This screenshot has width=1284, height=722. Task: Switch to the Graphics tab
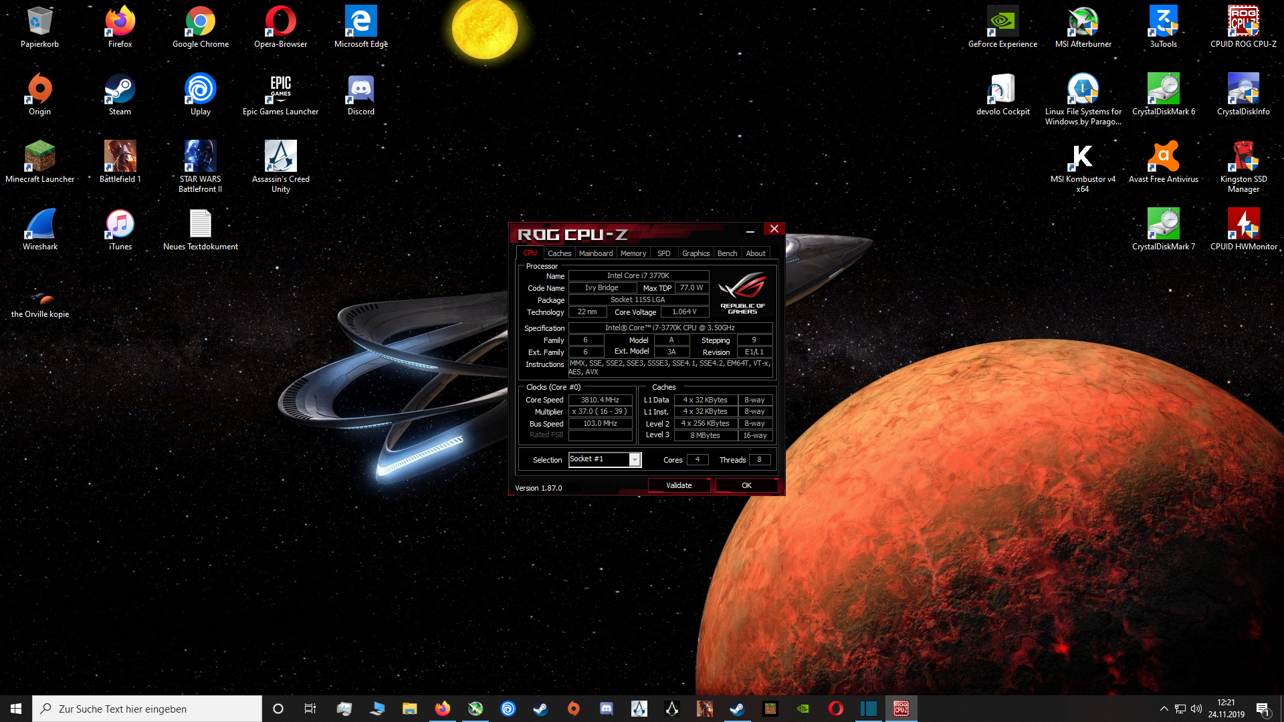point(695,253)
